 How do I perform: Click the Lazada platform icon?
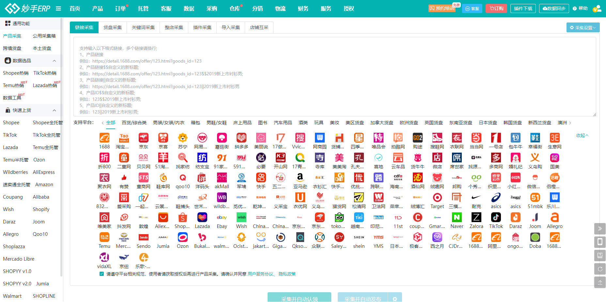pos(202,217)
